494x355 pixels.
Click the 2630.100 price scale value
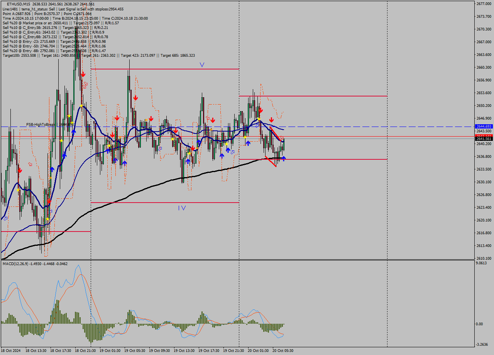tap(484, 182)
